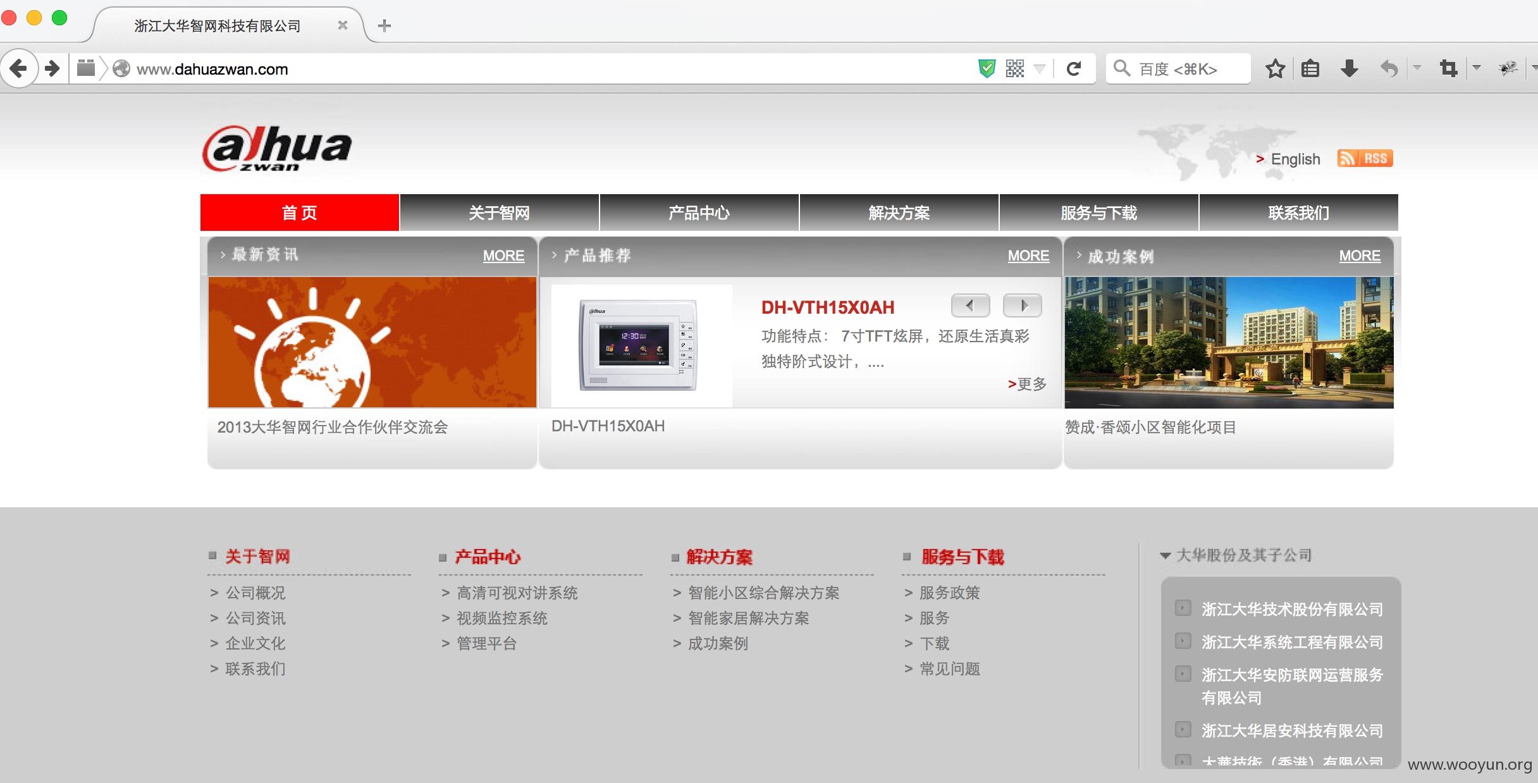Open footer link 智能小区综合解决方案
The image size is (1538, 783).
click(764, 593)
